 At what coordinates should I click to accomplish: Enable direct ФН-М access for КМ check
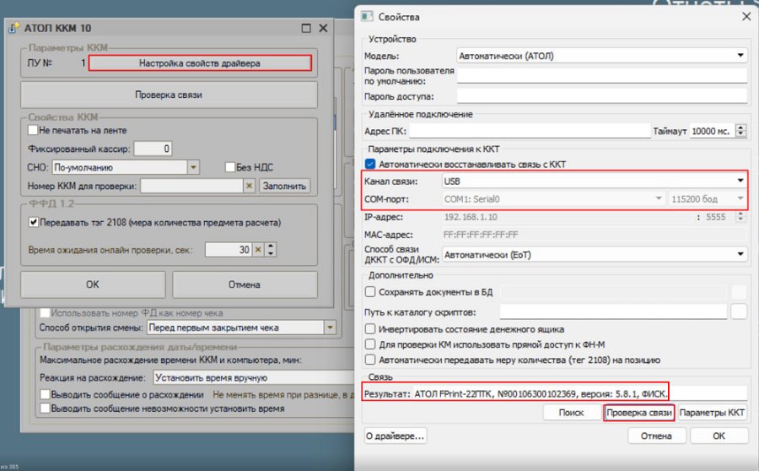tap(370, 344)
